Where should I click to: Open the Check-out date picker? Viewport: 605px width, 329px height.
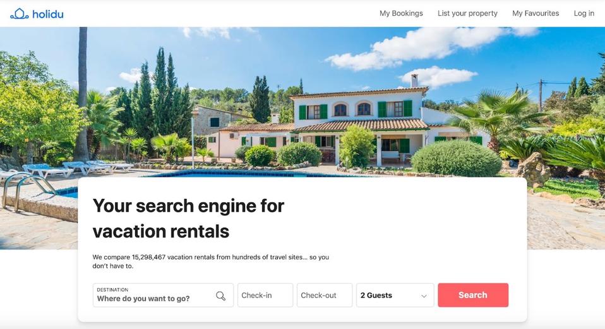click(x=325, y=295)
